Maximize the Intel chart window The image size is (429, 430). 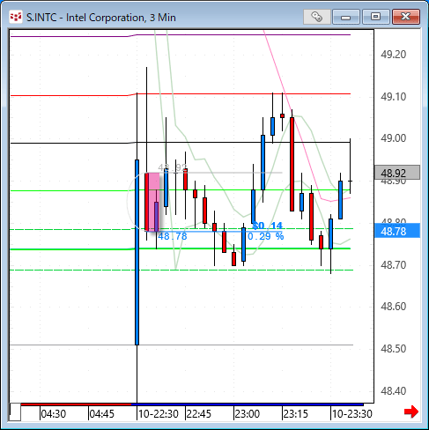375,17
